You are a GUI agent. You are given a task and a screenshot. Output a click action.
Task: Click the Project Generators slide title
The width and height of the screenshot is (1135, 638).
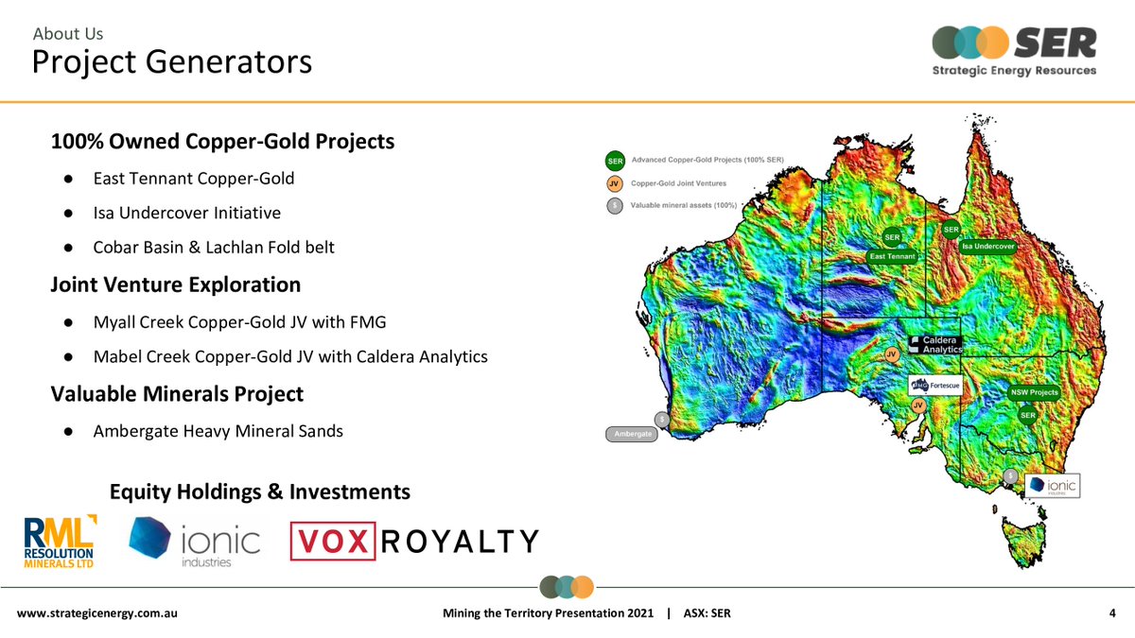172,62
